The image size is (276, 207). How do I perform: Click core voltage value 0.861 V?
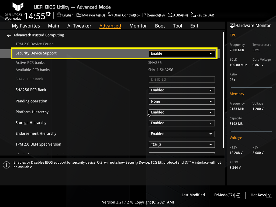point(258,65)
